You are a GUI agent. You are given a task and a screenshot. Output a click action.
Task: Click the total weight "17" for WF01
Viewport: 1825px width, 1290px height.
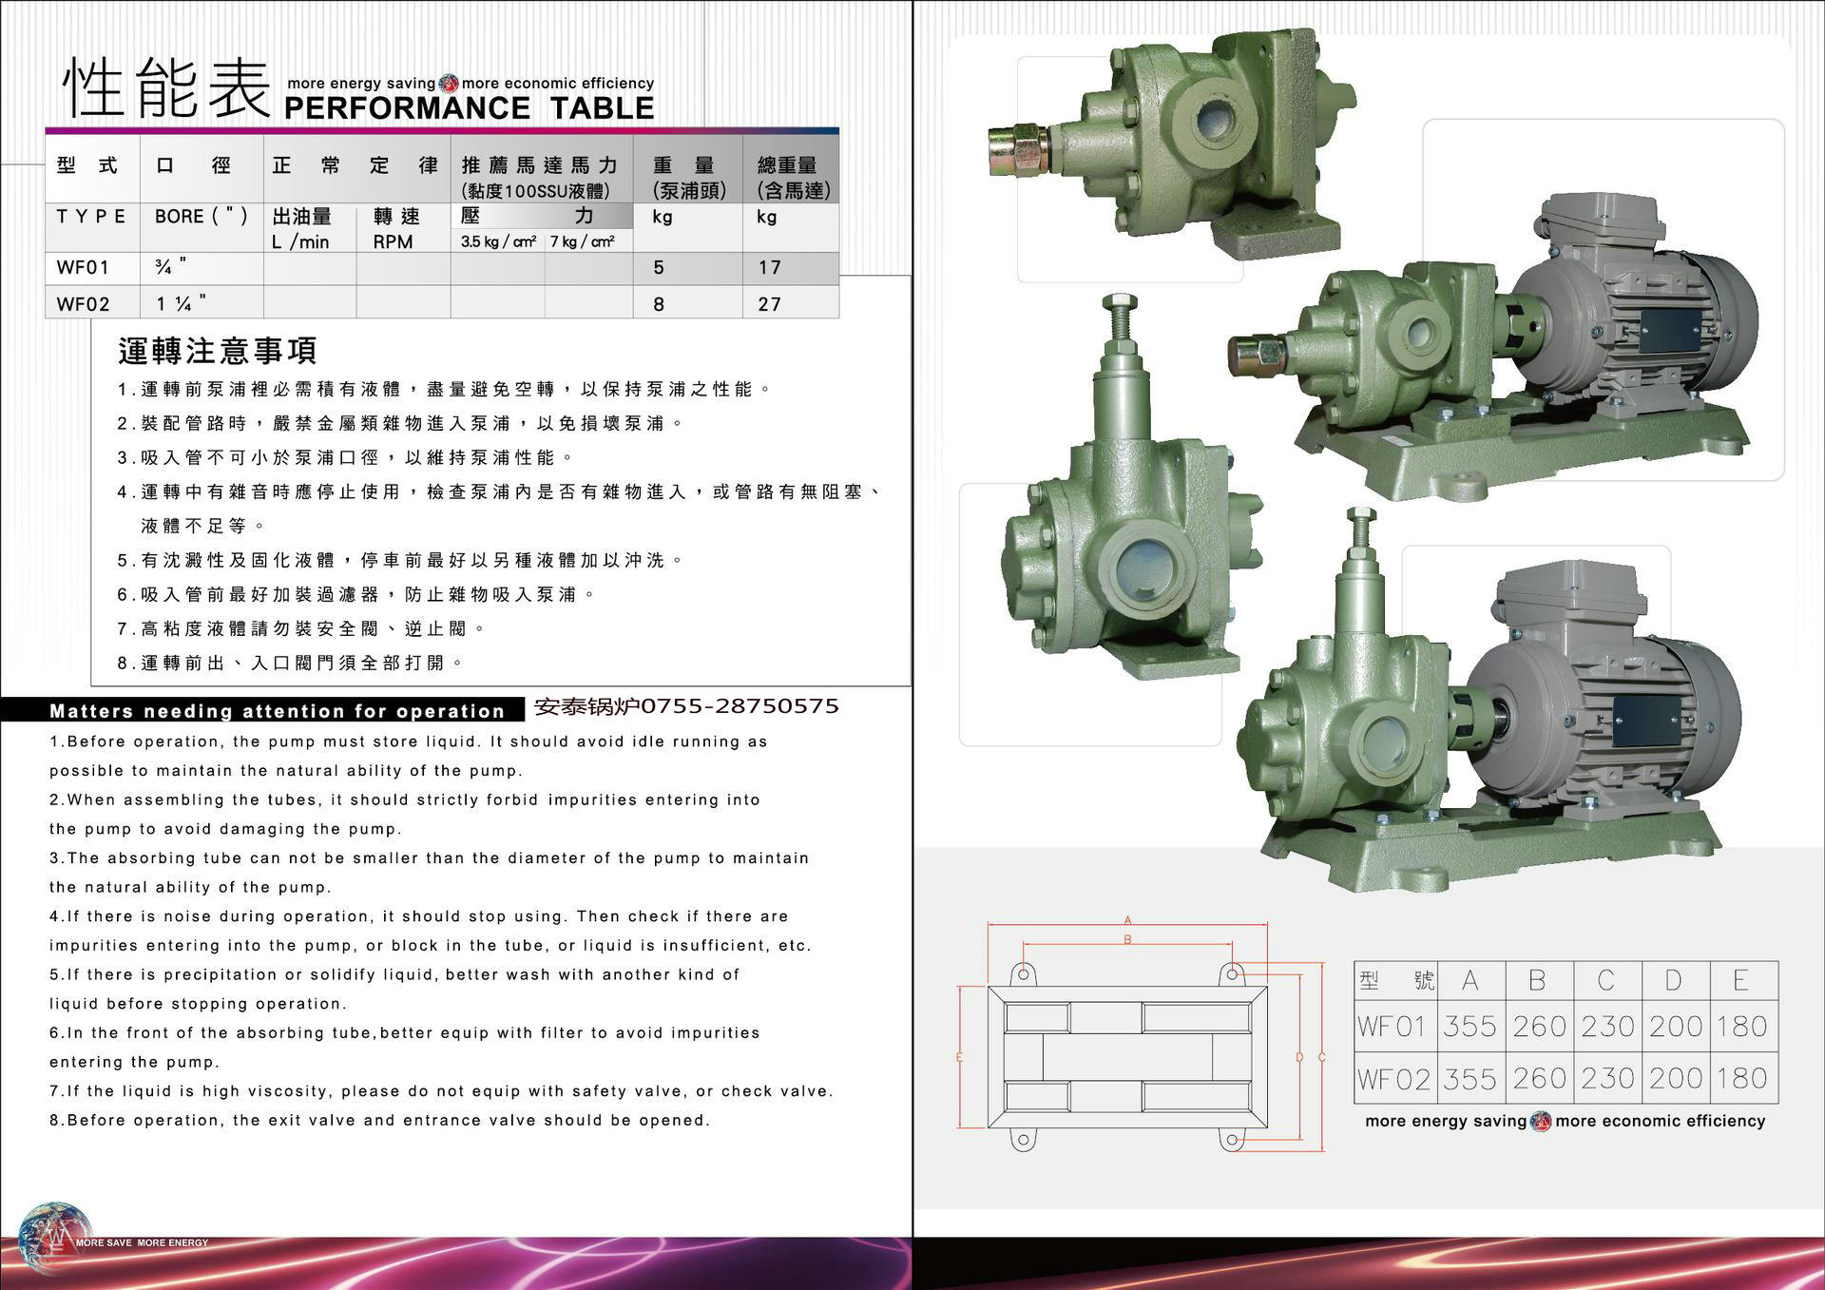[769, 268]
